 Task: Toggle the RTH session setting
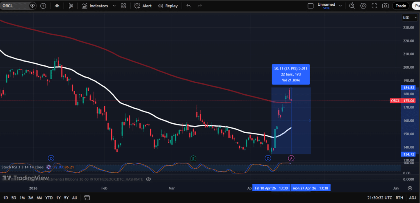coord(399,198)
